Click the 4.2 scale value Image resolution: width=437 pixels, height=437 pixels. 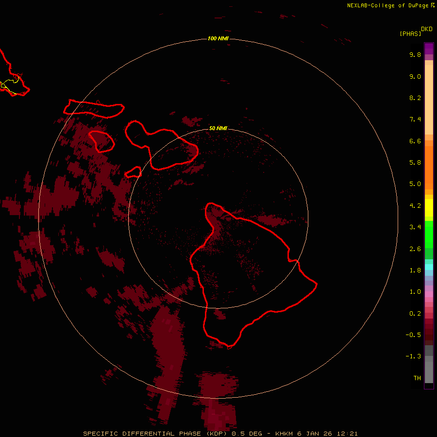click(x=415, y=206)
